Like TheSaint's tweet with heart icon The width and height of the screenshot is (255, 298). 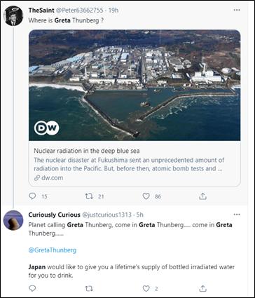[146, 196]
